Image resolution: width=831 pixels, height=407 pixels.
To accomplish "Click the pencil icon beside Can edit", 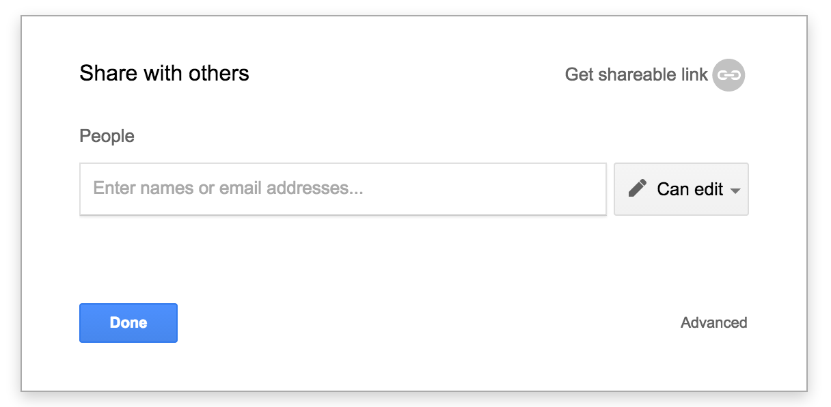I will [637, 188].
